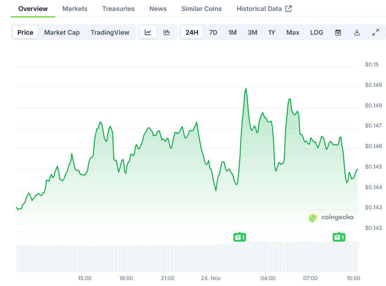
Task: Expand chart to fullscreen
Action: pyautogui.click(x=376, y=32)
